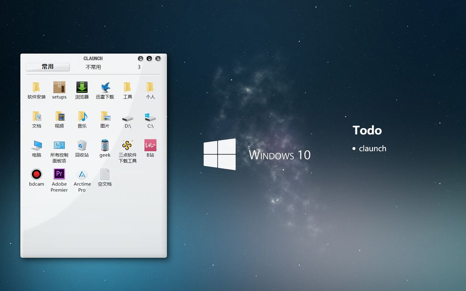The width and height of the screenshot is (466, 291).
Task: Launch the geek uninstaller icon
Action: [105, 145]
